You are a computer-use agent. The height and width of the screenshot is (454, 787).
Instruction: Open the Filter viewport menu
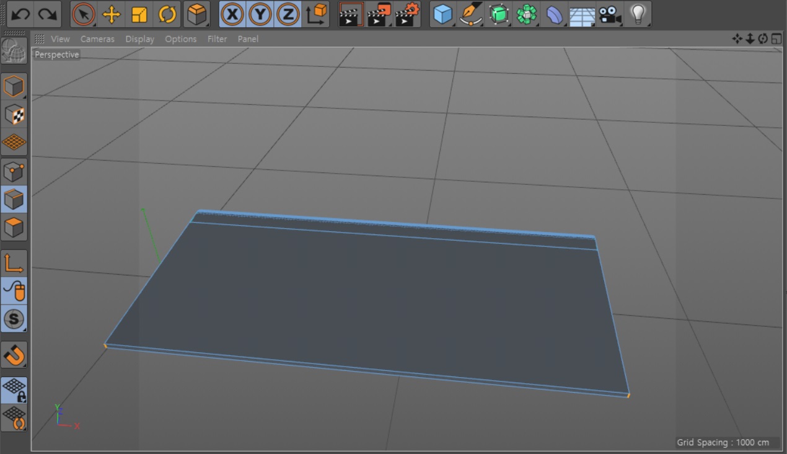(217, 39)
